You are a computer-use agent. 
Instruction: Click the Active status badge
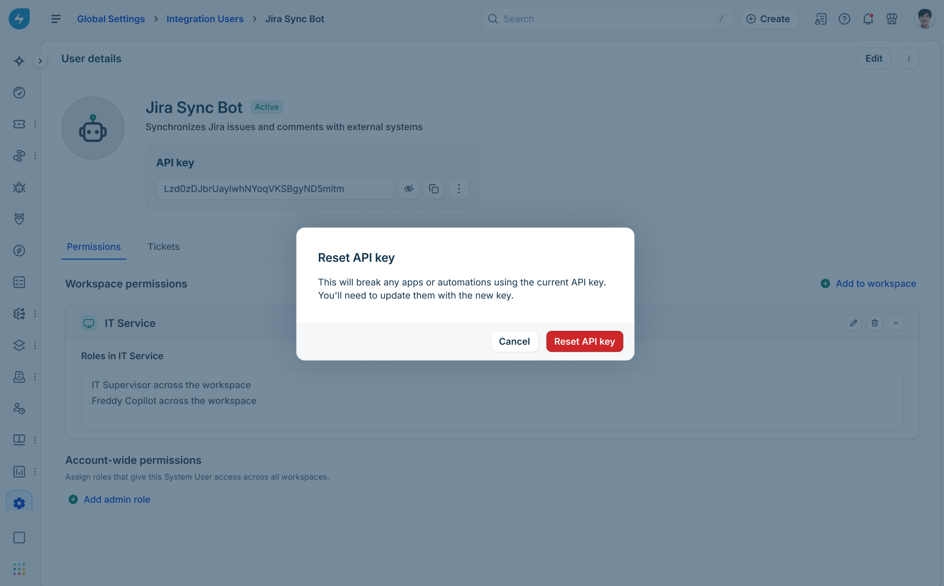pyautogui.click(x=266, y=107)
